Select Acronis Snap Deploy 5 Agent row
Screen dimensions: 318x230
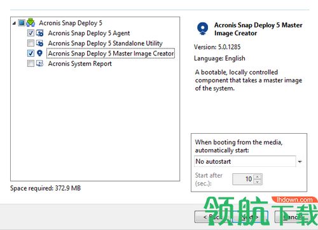[x=89, y=33]
